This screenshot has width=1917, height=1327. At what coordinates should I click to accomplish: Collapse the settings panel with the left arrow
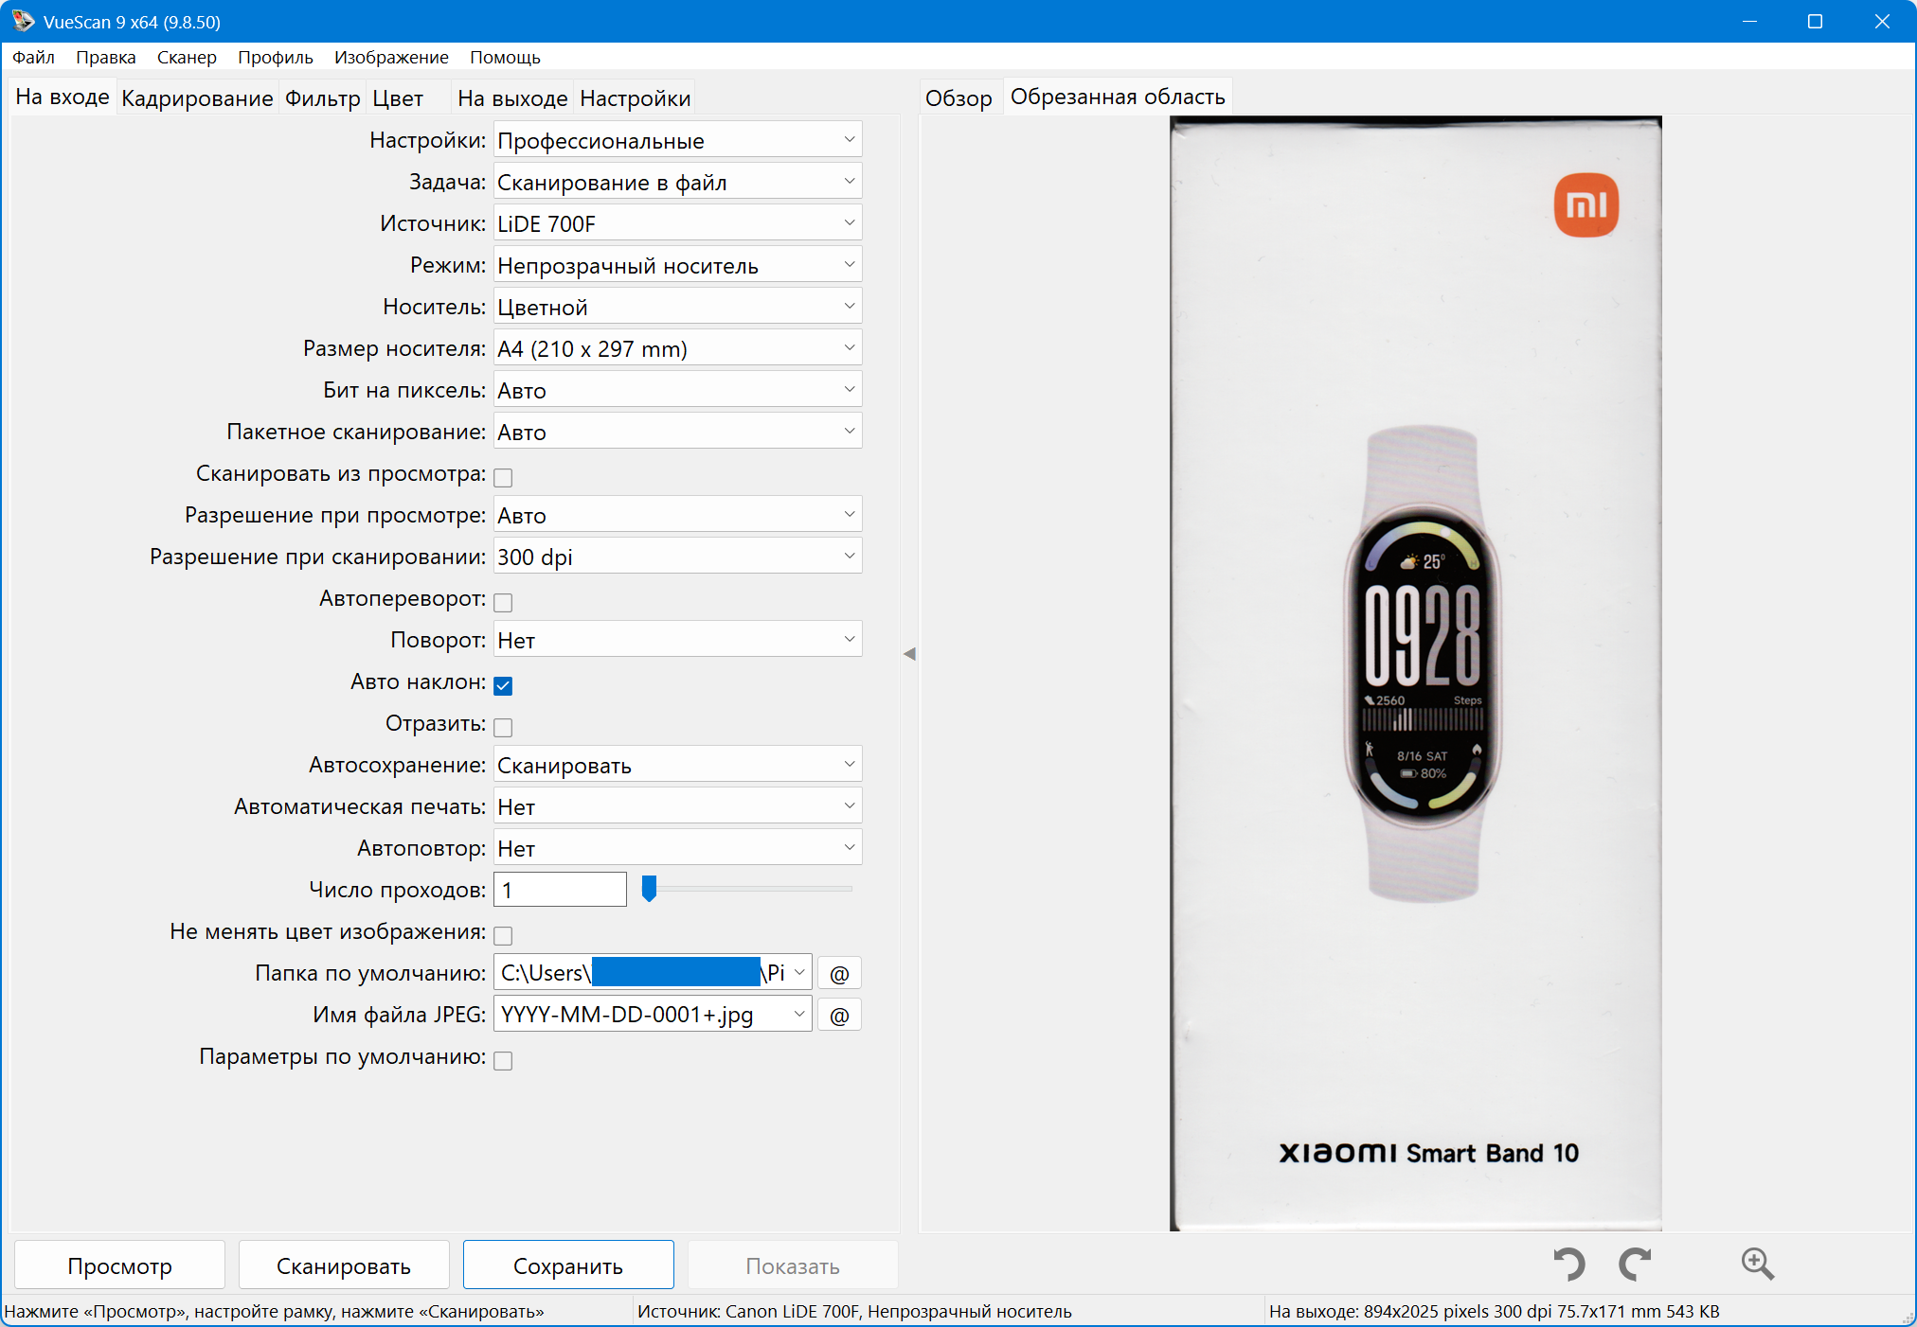[x=909, y=653]
